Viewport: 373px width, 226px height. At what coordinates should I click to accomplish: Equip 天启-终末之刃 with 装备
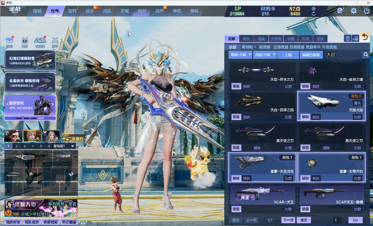pyautogui.click(x=236, y=86)
